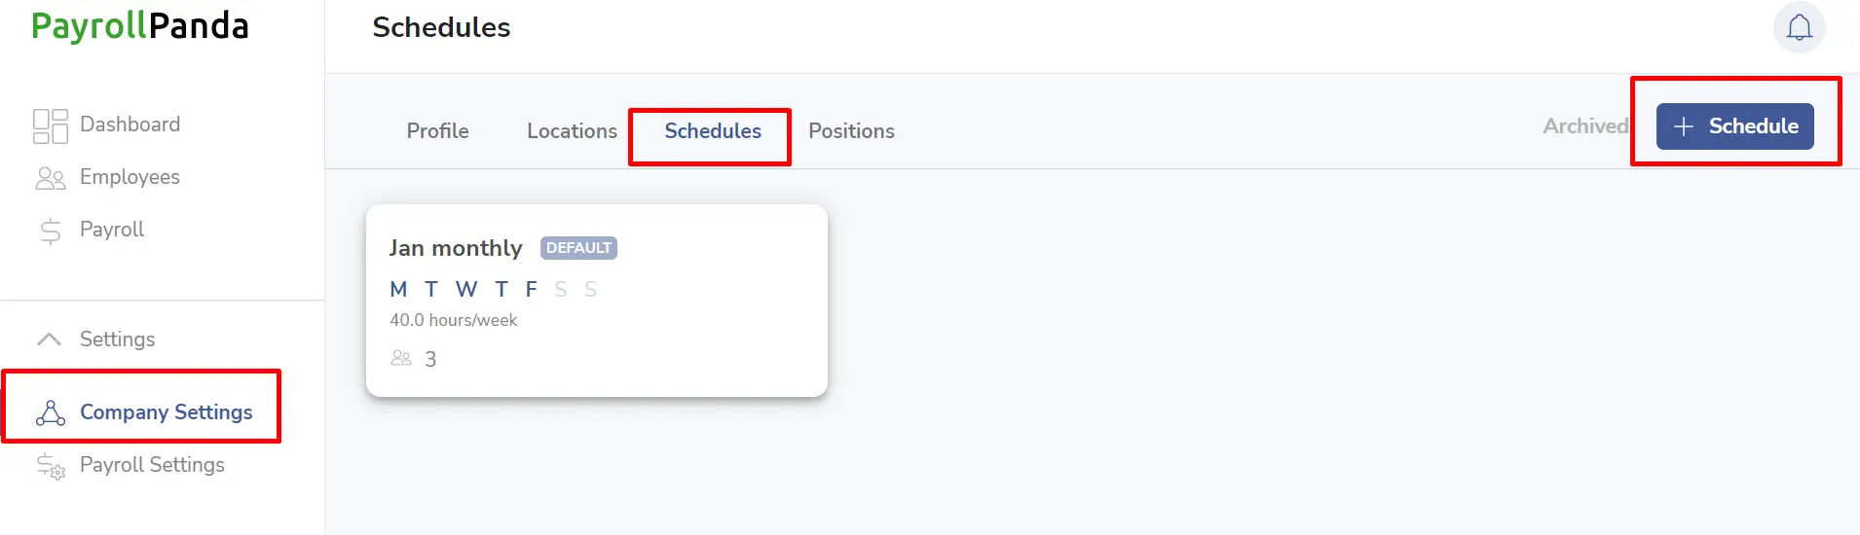Switch to the Profile tab
This screenshot has height=535, width=1860.
click(437, 130)
